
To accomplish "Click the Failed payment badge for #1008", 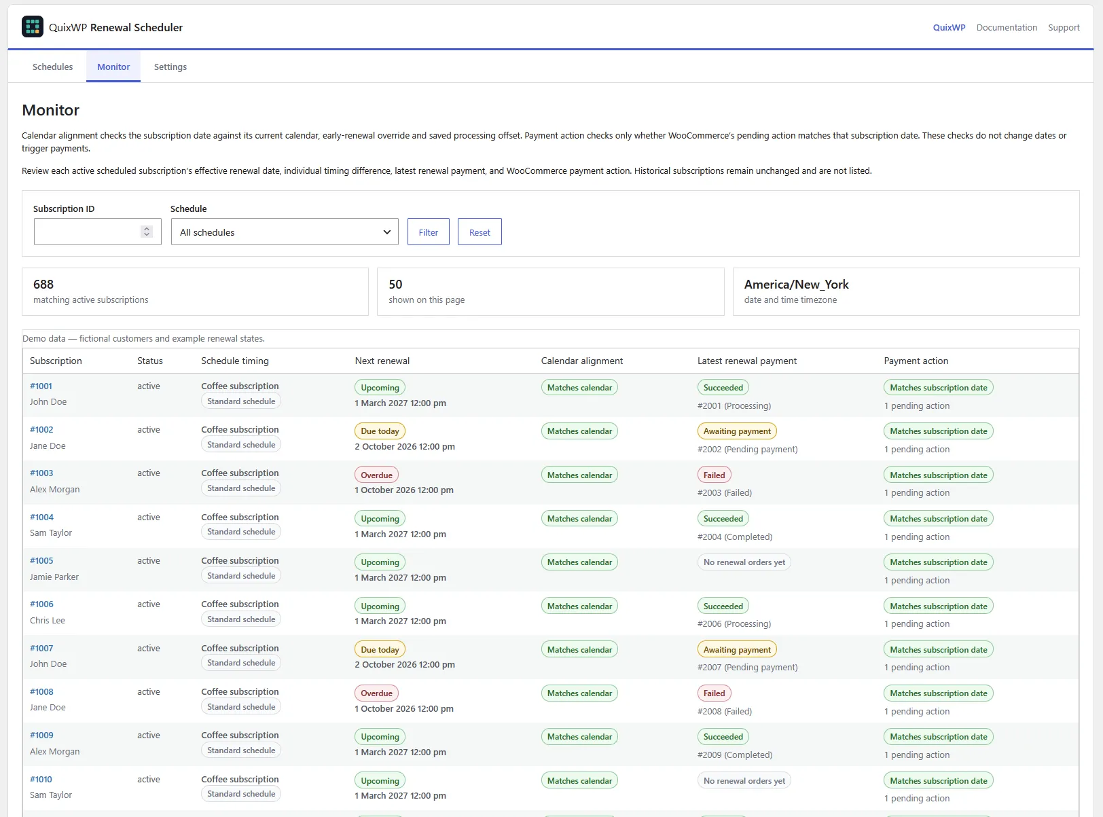I will (714, 693).
